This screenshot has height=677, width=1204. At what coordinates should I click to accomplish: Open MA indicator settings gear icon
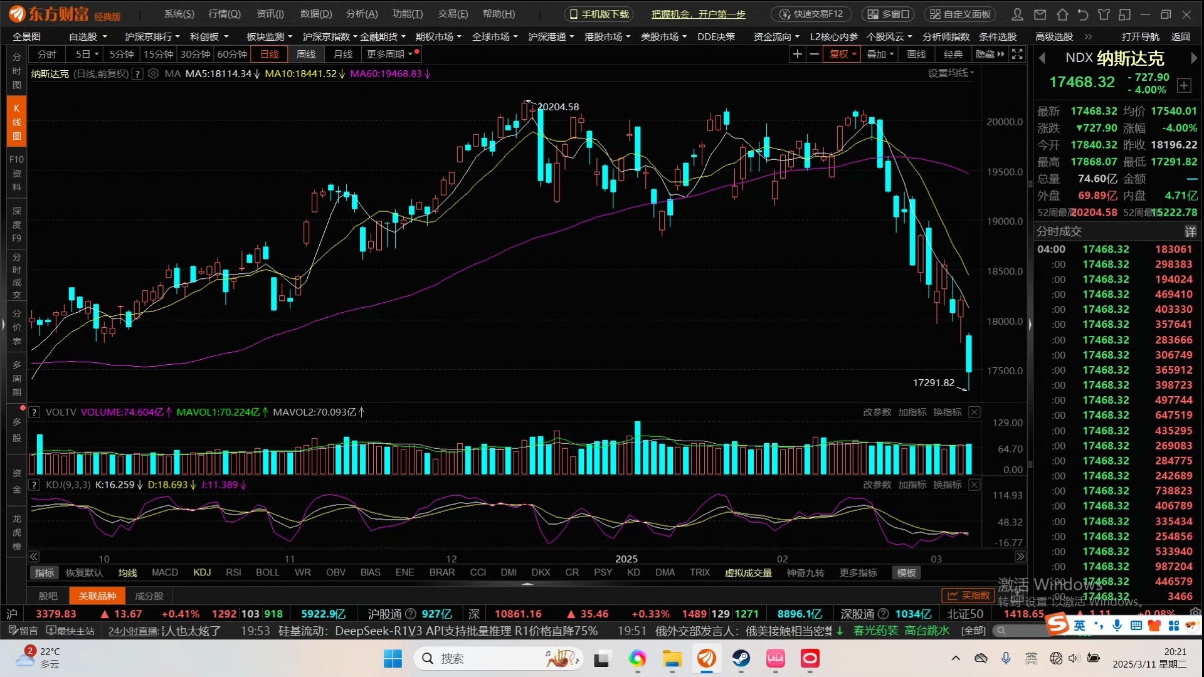(x=153, y=73)
